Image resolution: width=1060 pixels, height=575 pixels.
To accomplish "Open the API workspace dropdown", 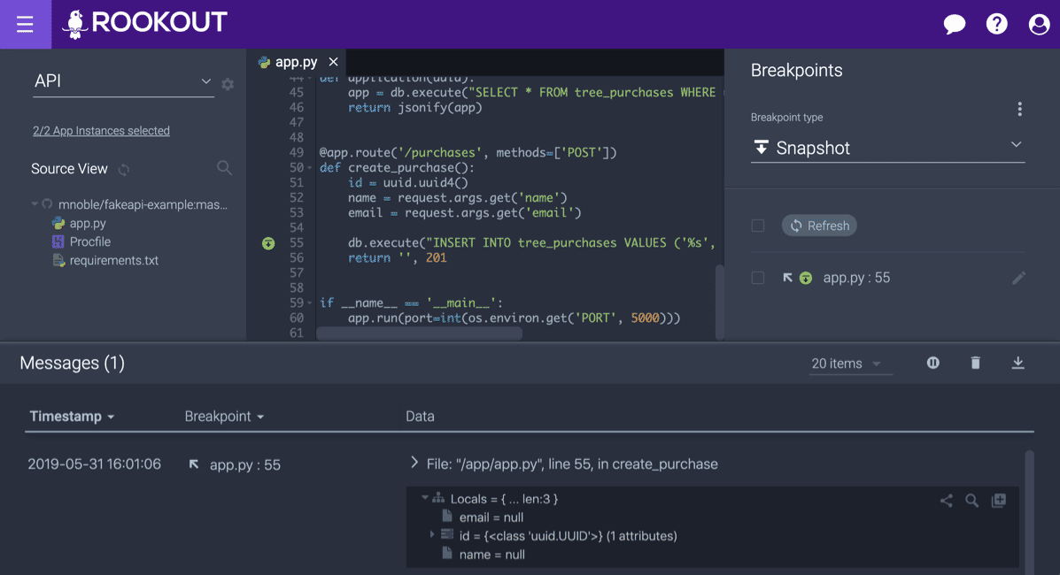I will (123, 81).
